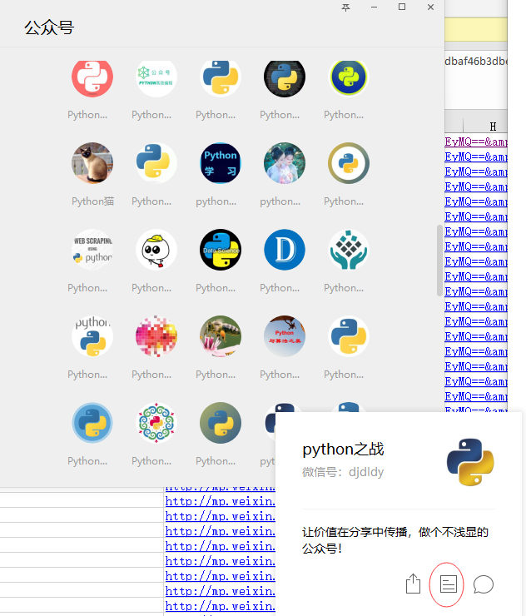Select the dark-background Python logo avatar in the top row
The height and width of the screenshot is (616, 526).
[285, 77]
